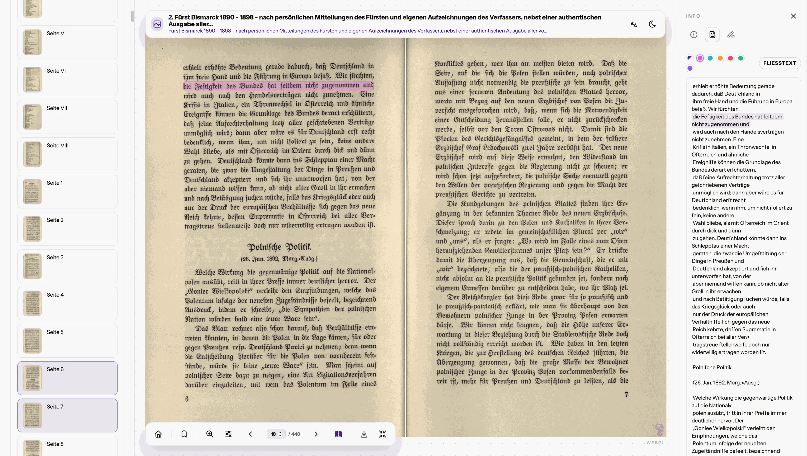Open the annotation pencil tab
The image size is (807, 456).
coord(731,35)
